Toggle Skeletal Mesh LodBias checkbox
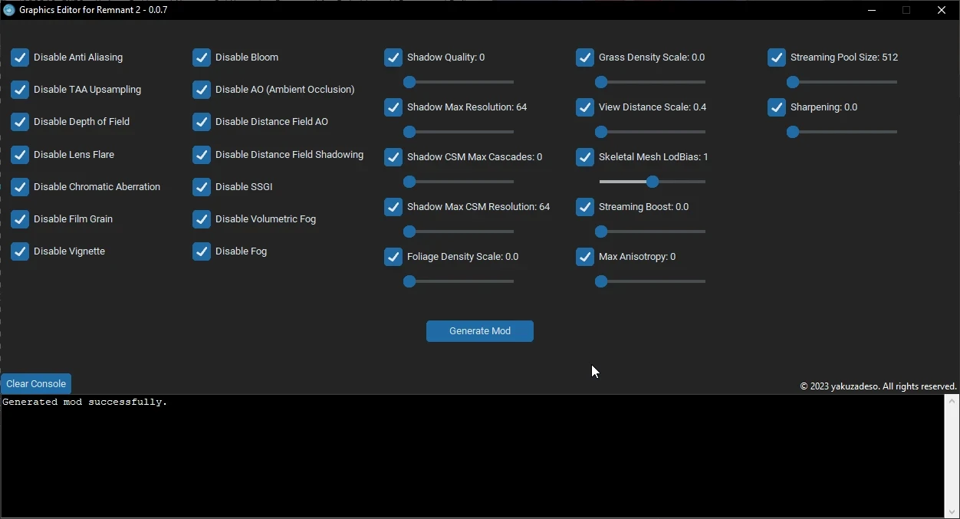The height and width of the screenshot is (519, 960). [x=585, y=157]
